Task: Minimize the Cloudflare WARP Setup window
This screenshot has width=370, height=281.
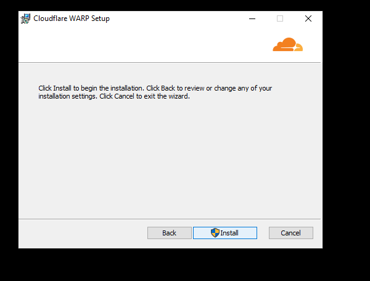Action: pos(252,18)
